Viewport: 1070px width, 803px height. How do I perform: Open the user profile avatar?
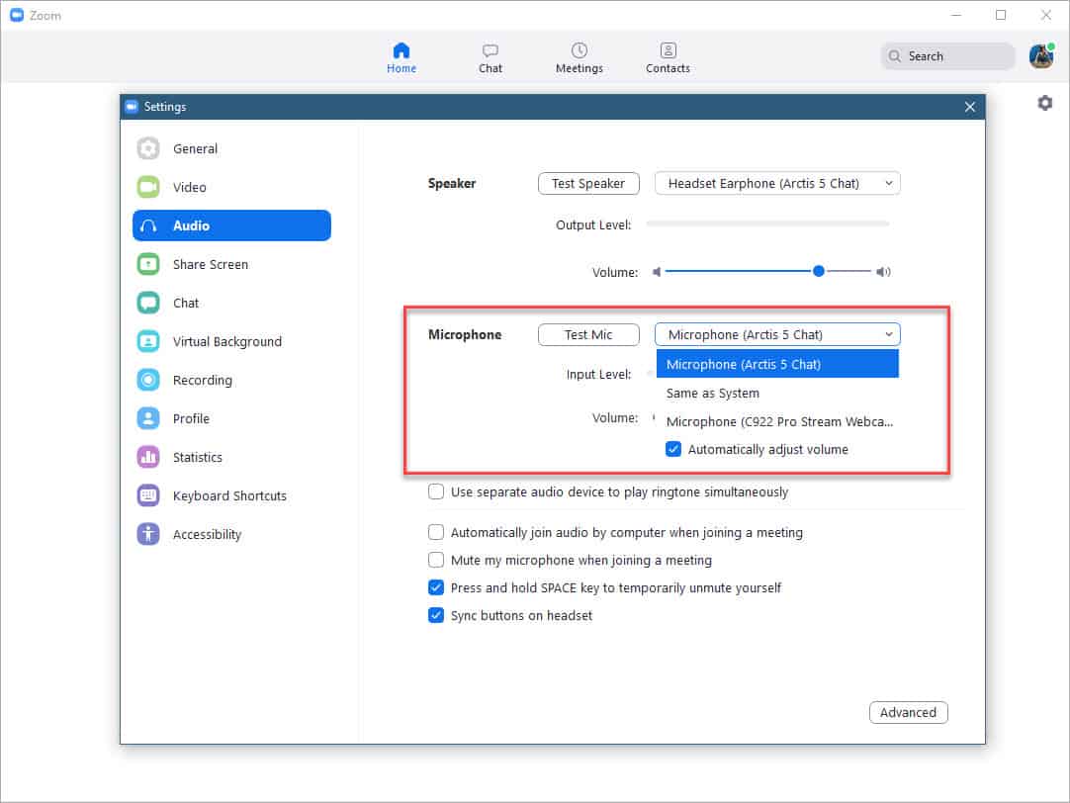click(x=1041, y=56)
